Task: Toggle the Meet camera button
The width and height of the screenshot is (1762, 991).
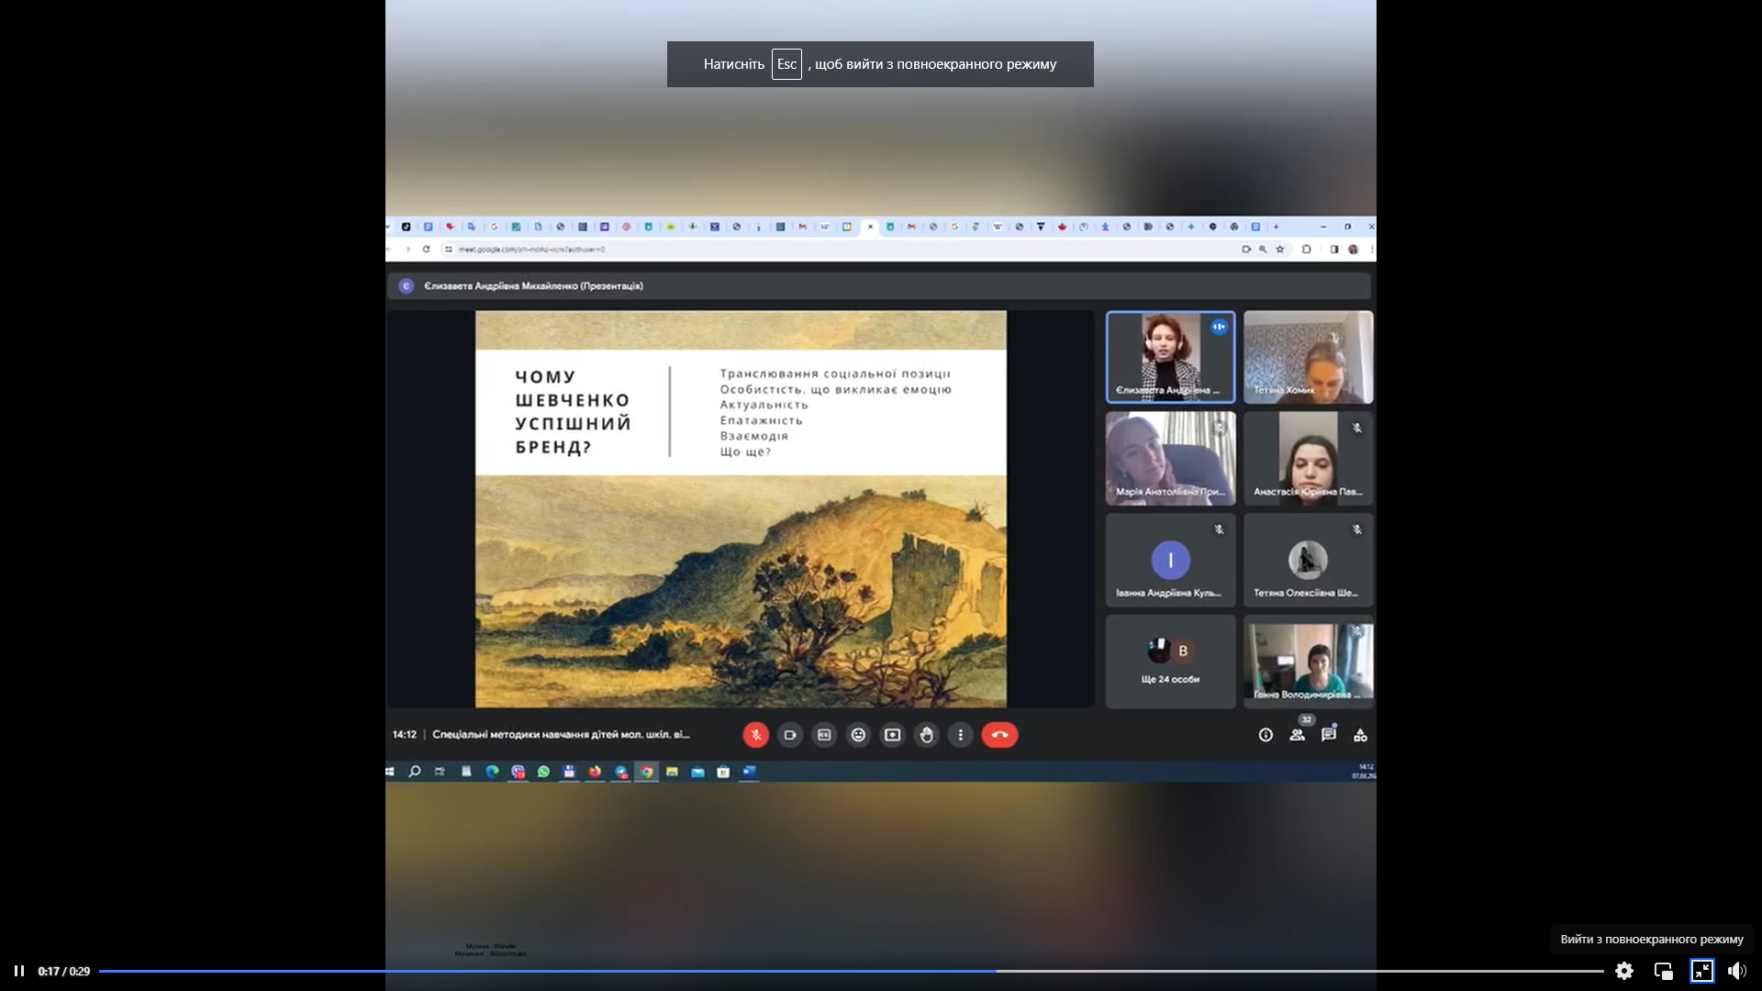Action: click(x=789, y=735)
